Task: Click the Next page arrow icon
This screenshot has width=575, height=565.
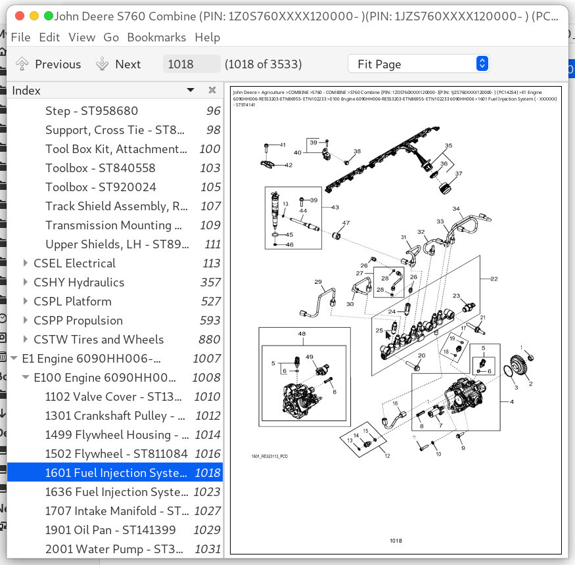Action: click(102, 64)
